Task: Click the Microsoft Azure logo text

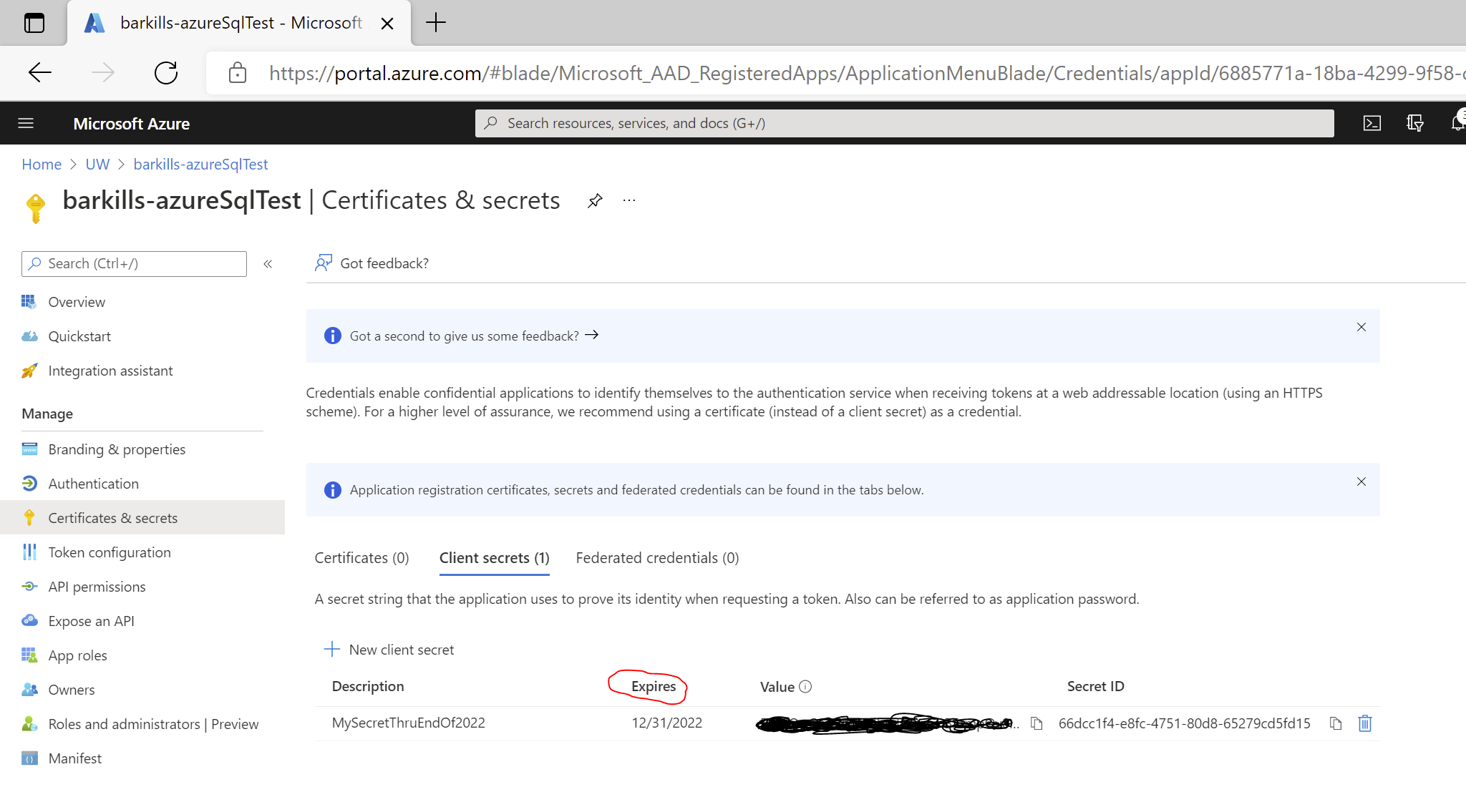Action: tap(132, 124)
